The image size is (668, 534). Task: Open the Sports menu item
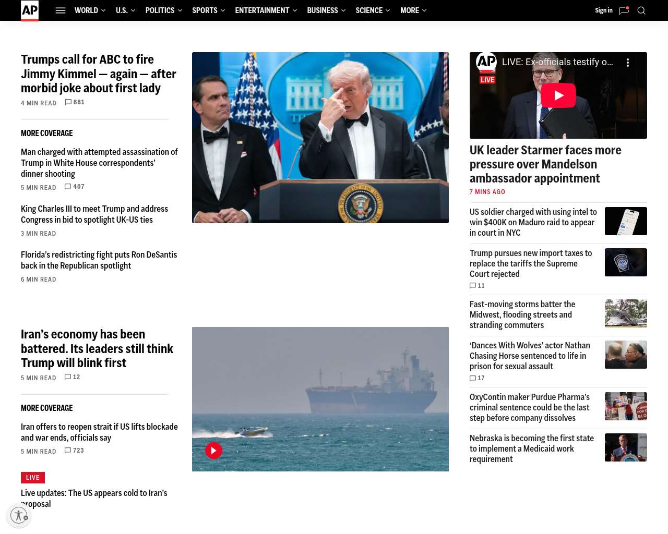(x=205, y=10)
